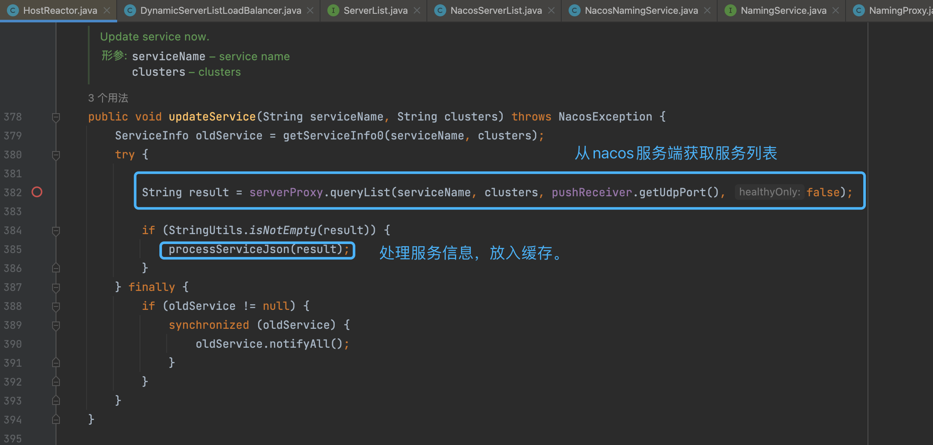The image size is (933, 445).
Task: Collapse the updateService method at line 378
Action: [x=56, y=117]
